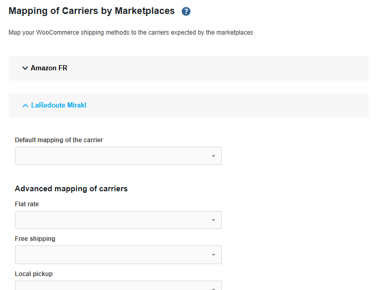The image size is (381, 290).
Task: Click the Mapping of Carriers by Marketplaces title
Action: point(92,11)
